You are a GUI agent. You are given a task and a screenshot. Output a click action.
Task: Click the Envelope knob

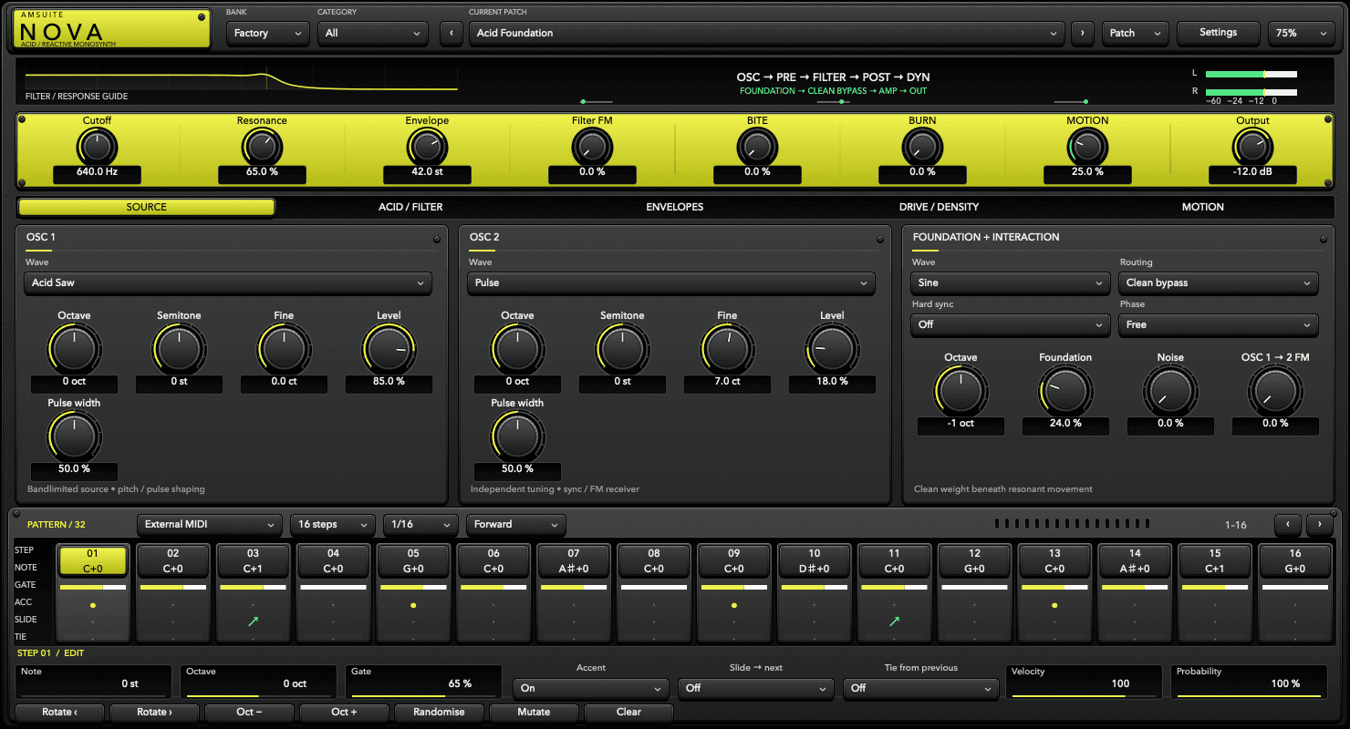click(x=427, y=146)
